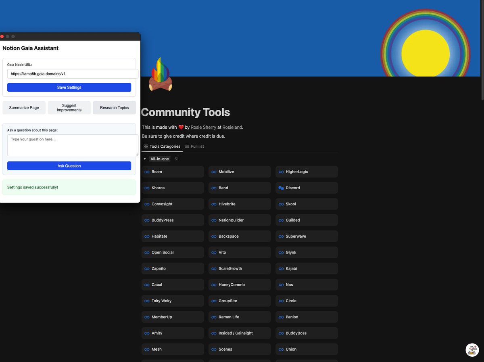Click the grid icon on Tools Categories
Image resolution: width=484 pixels, height=362 pixels.
click(146, 146)
